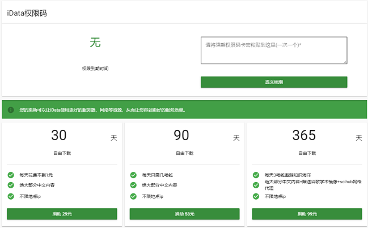This screenshot has width=368, height=228.
Task: Click the checkmark icon beside 不限地点ip in 30天 card
Action: pos(11,196)
